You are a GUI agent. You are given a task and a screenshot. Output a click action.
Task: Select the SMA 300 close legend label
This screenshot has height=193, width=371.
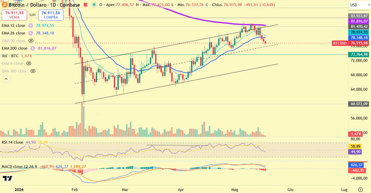(14, 71)
